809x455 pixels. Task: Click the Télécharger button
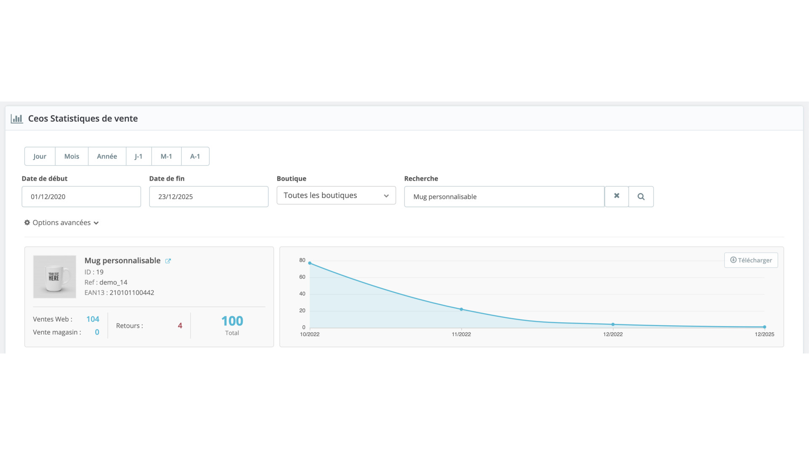tap(751, 260)
